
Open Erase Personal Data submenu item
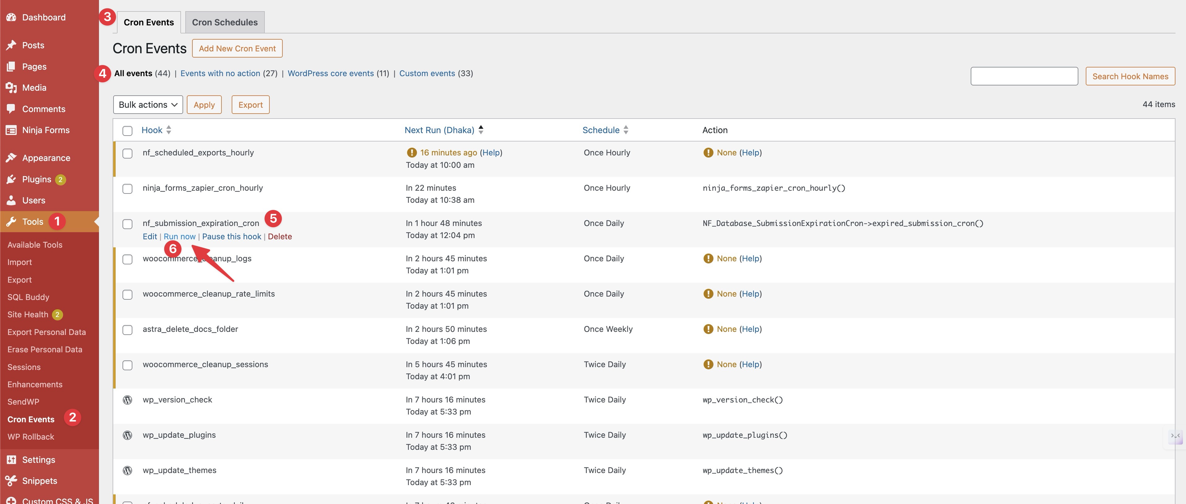[x=45, y=350]
